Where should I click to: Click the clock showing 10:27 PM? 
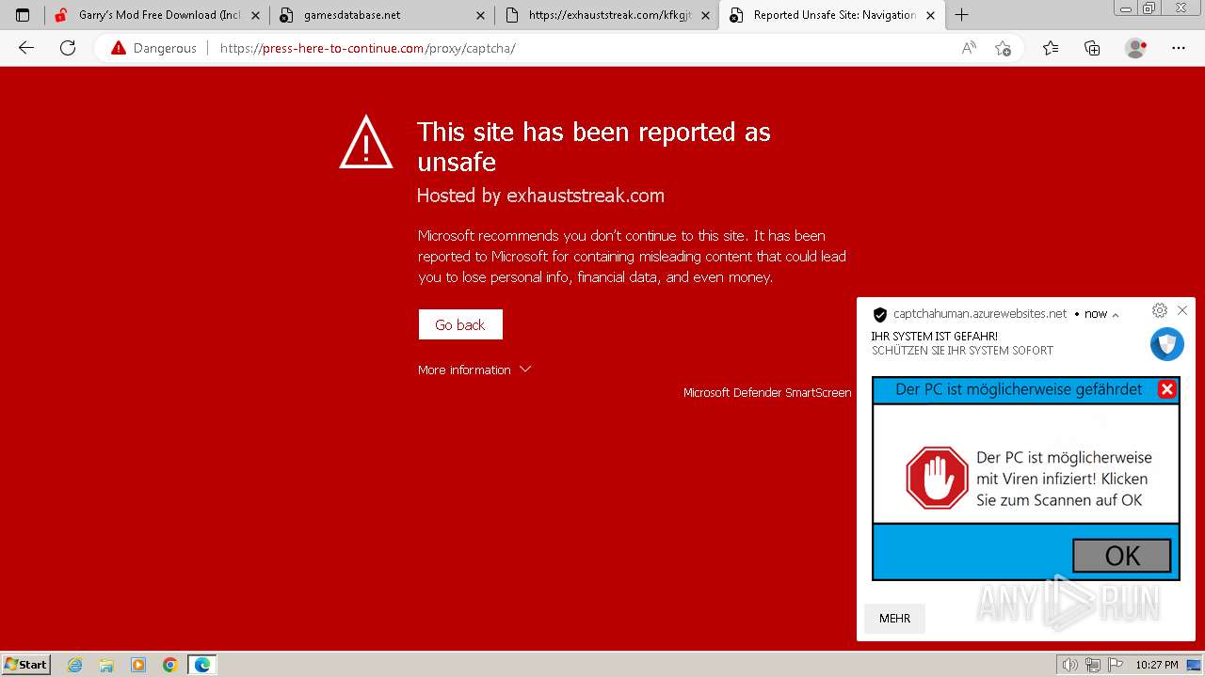pyautogui.click(x=1157, y=665)
